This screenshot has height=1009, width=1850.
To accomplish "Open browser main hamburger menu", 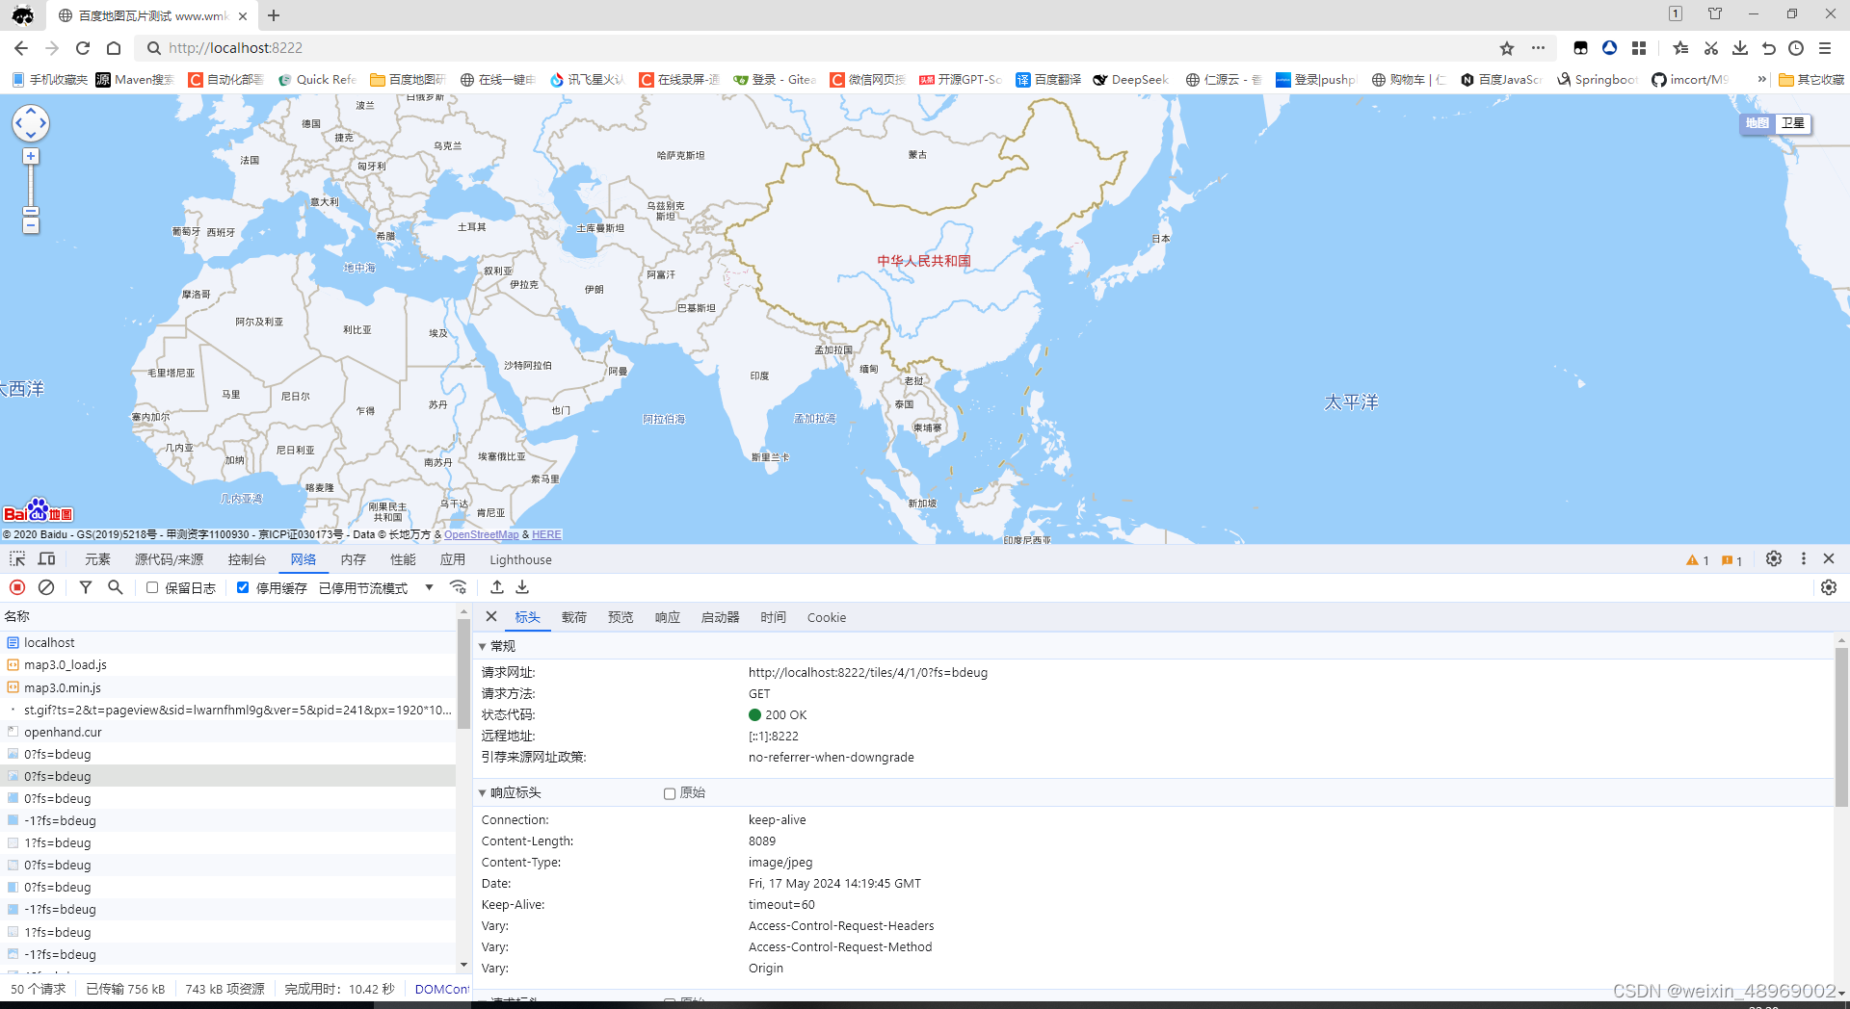I will tap(1825, 48).
